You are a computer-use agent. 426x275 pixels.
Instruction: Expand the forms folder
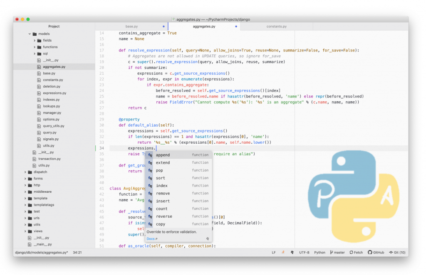click(25, 179)
